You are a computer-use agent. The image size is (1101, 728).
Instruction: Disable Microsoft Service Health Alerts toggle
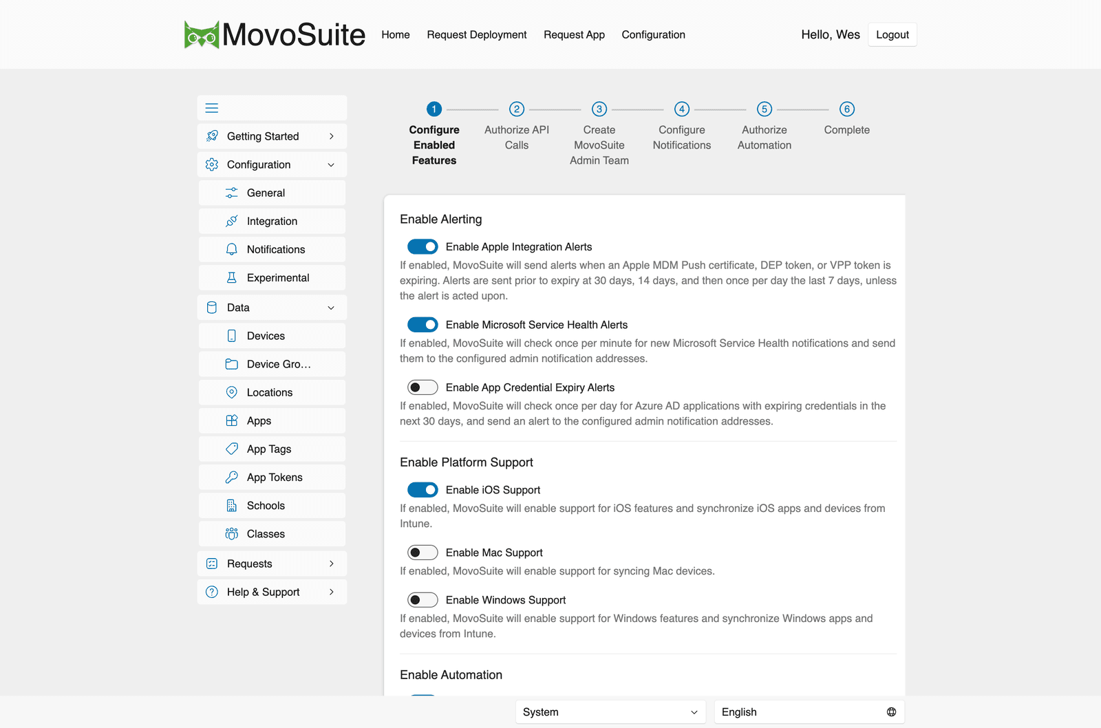coord(423,324)
